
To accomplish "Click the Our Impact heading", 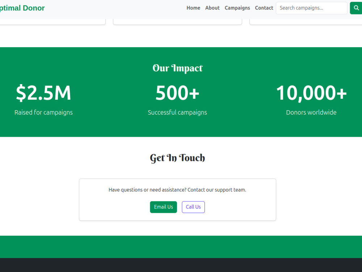I will (x=177, y=68).
